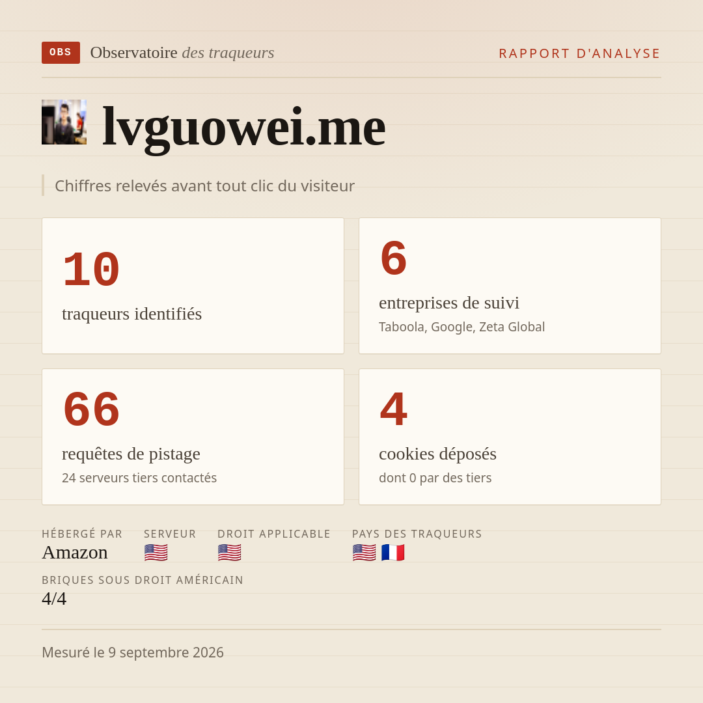Click the number 4 of cookies
This screenshot has width=703, height=703.
394,409
